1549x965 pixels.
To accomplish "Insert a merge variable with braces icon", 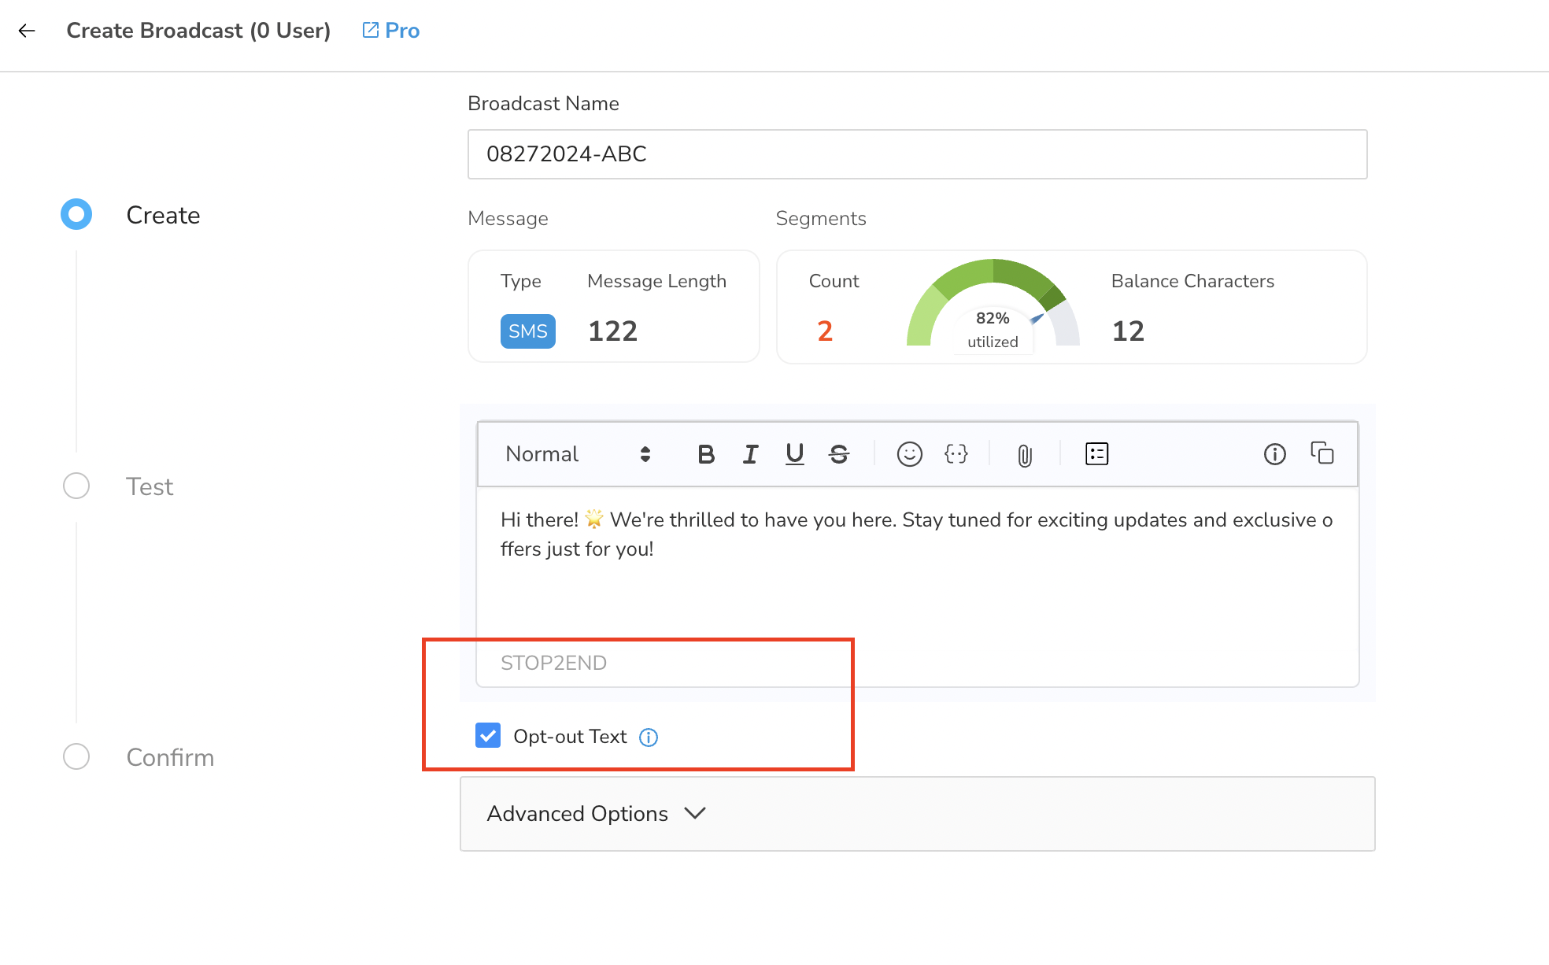I will tap(956, 454).
